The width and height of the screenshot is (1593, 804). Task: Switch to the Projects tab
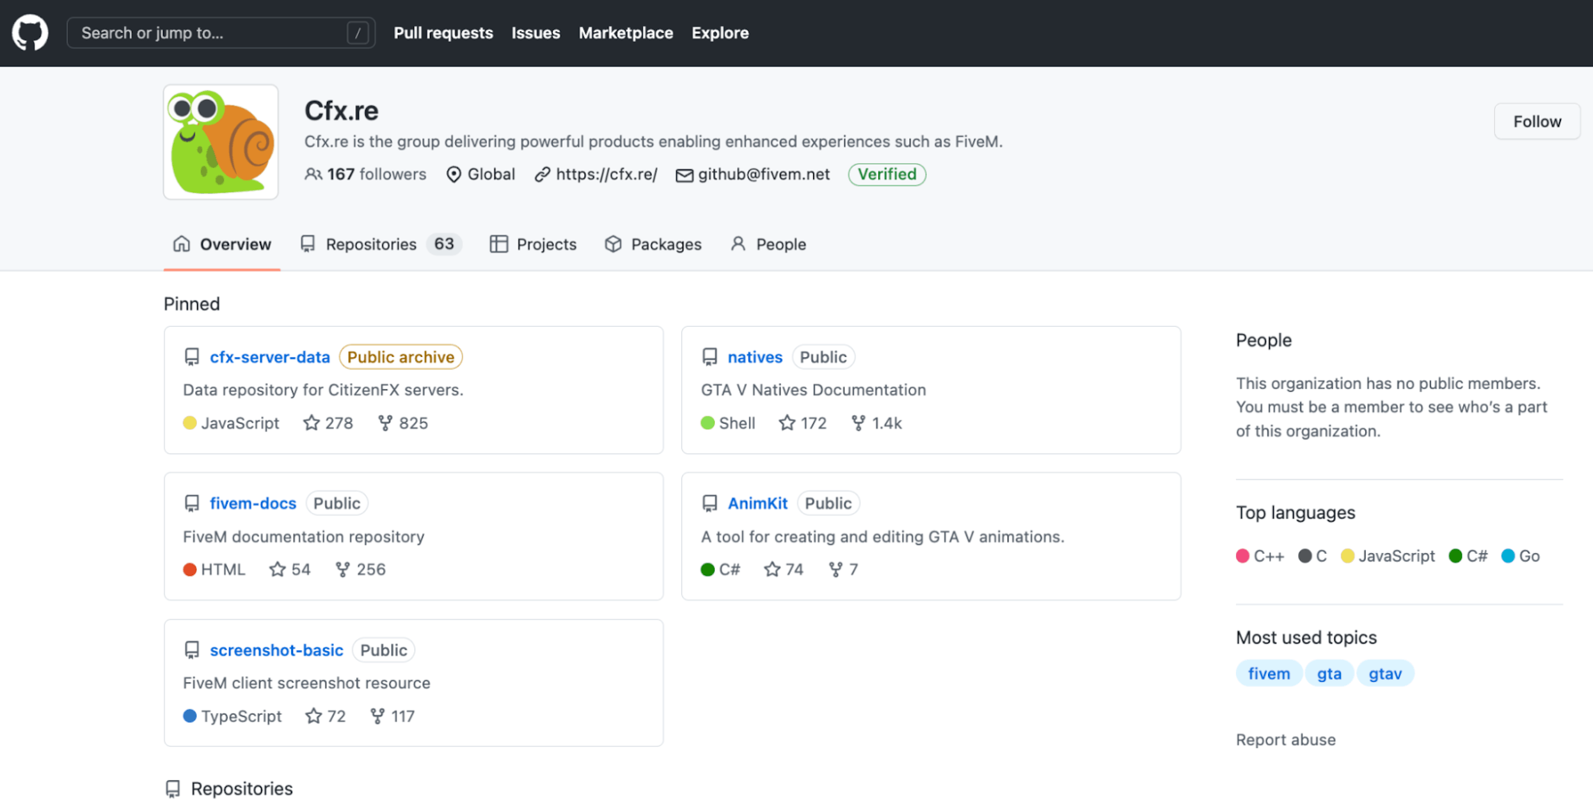point(533,244)
